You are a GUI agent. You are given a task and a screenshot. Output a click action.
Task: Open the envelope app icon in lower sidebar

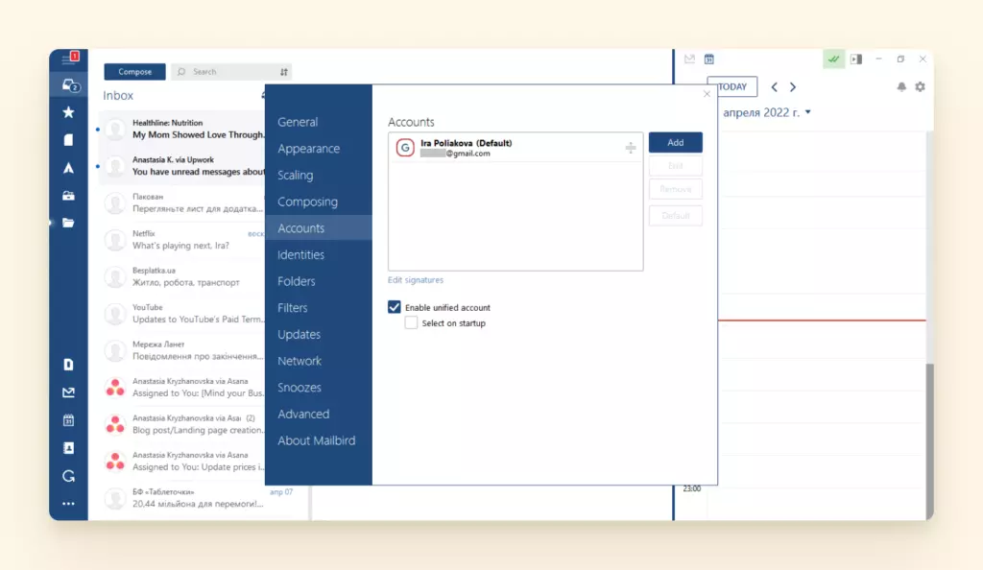(68, 392)
